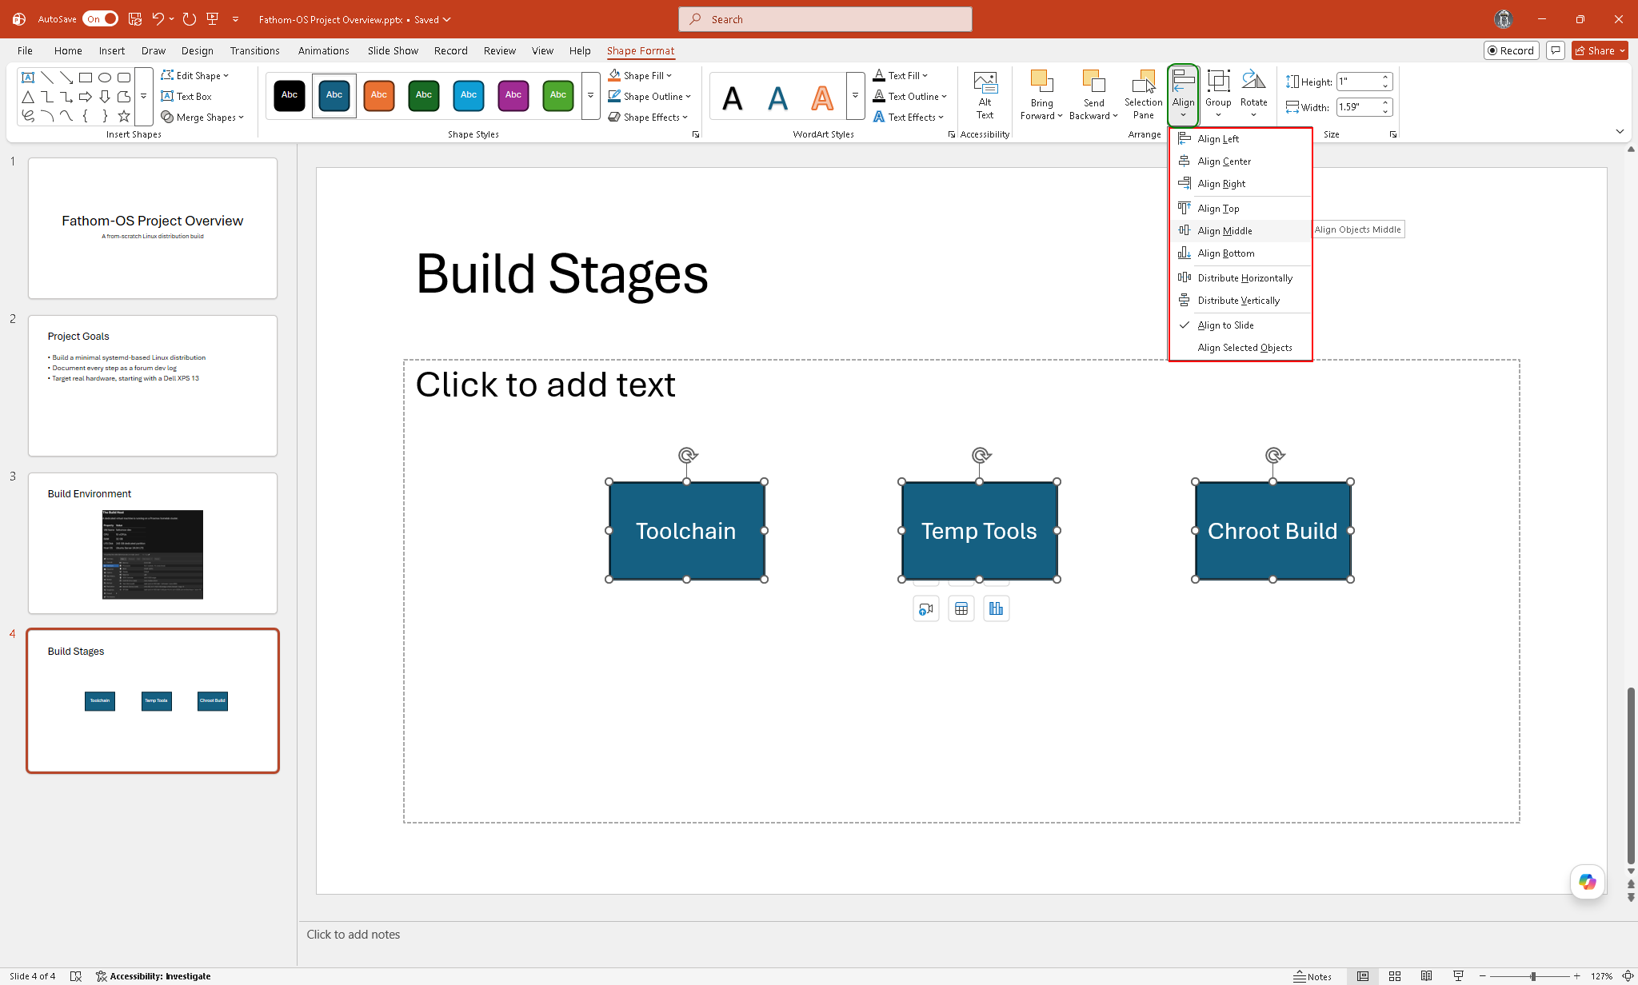This screenshot has height=985, width=1638.
Task: Expand Shape Styles gallery More arrow
Action: click(590, 95)
